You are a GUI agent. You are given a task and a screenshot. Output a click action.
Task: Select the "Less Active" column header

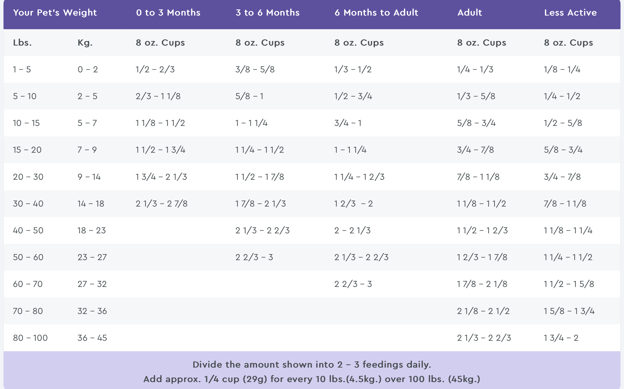point(570,13)
